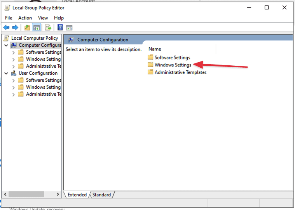Select the Extended tab
295x210 pixels.
click(77, 195)
